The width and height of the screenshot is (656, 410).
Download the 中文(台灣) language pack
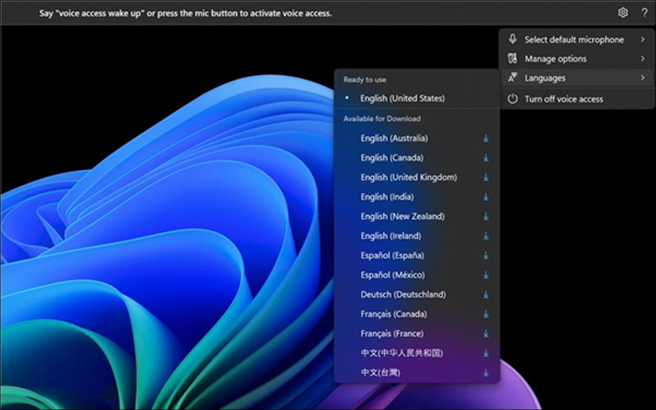(x=485, y=373)
